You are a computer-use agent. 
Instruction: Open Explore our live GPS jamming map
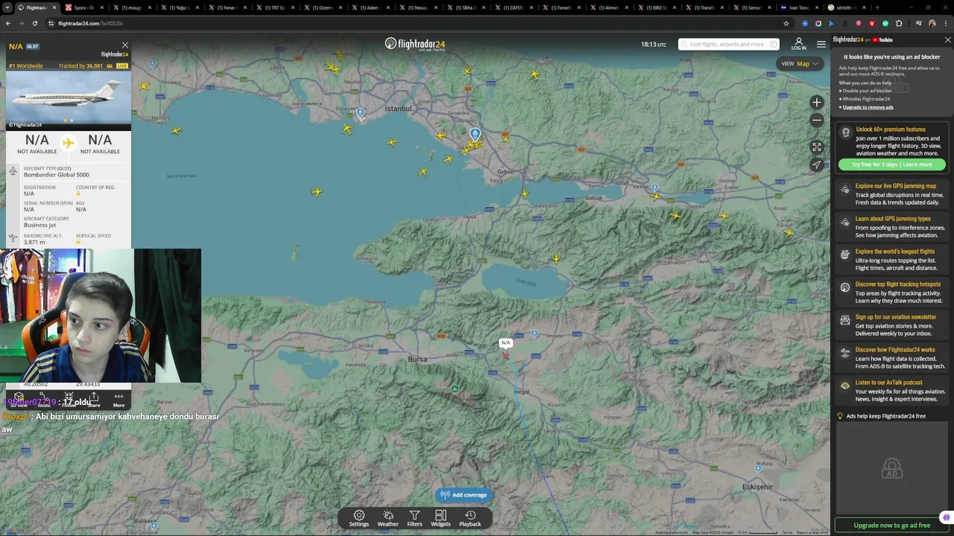click(891, 194)
